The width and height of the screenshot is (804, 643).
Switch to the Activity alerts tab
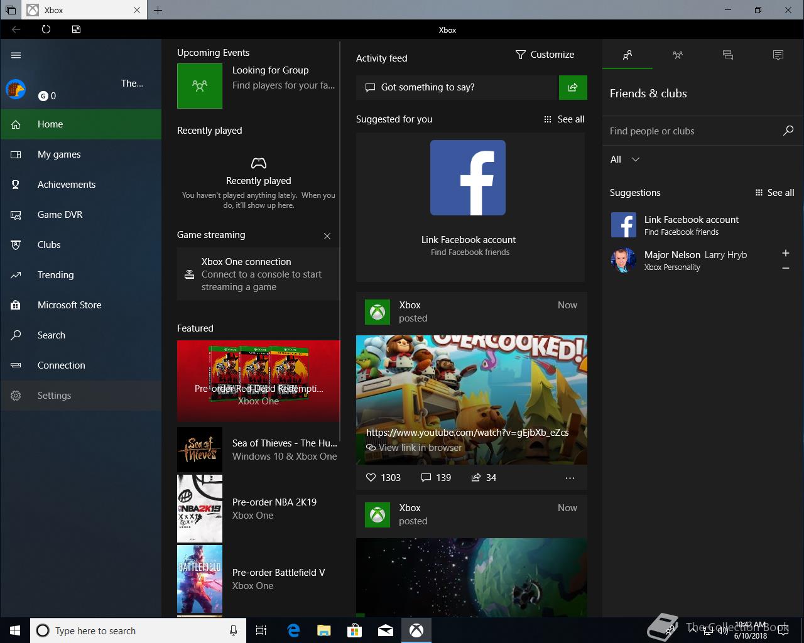pyautogui.click(x=778, y=55)
